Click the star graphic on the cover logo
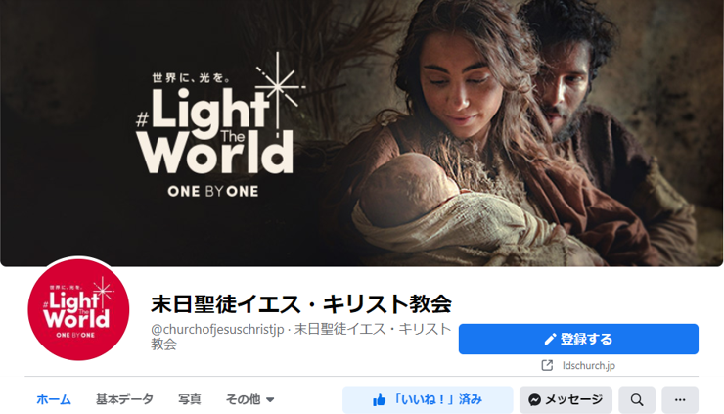 click(x=278, y=86)
